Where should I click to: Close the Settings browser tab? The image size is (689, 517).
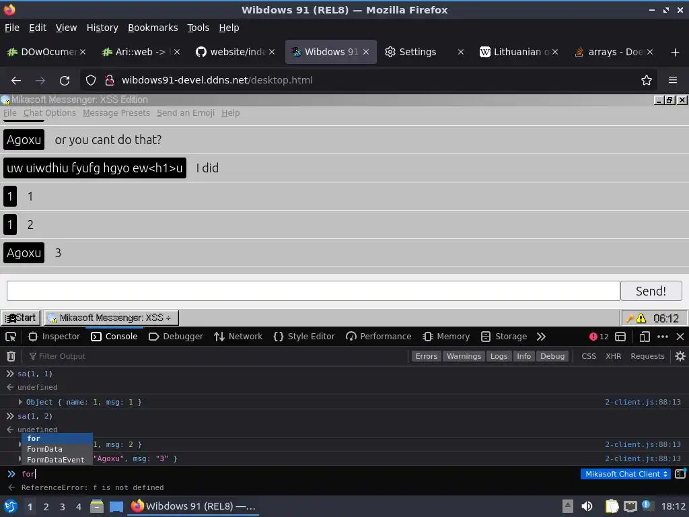click(x=460, y=53)
